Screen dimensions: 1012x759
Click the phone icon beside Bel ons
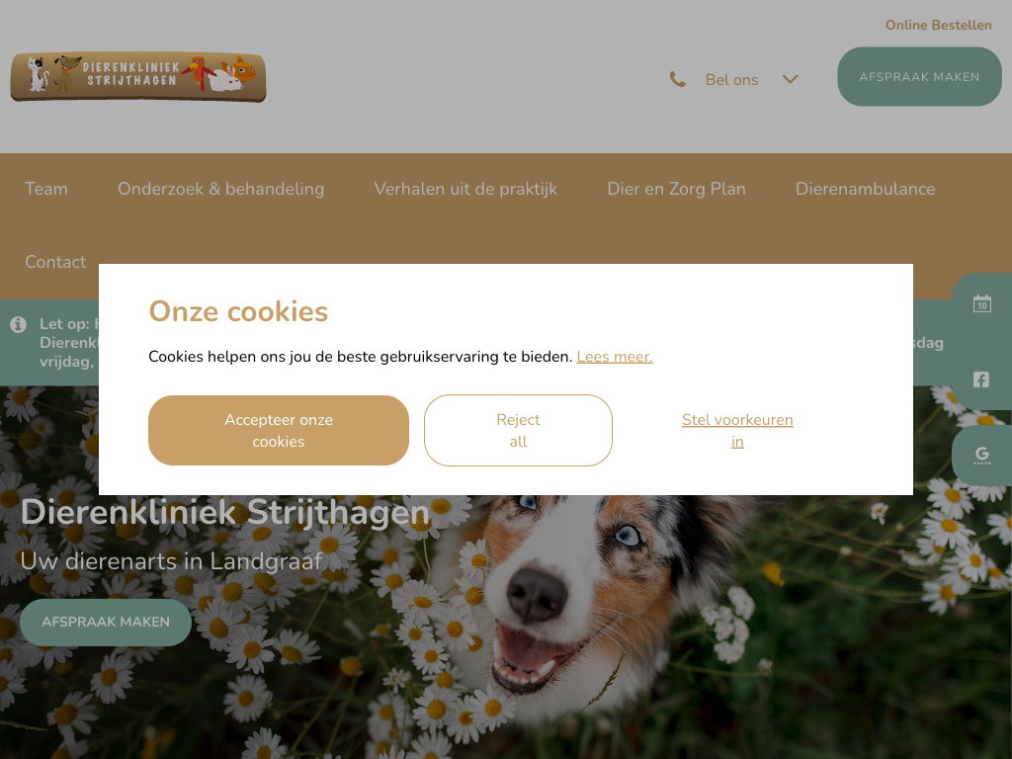[x=678, y=79]
